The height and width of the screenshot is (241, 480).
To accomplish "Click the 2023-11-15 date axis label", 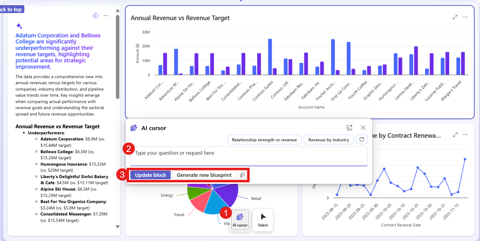I will [451, 212].
